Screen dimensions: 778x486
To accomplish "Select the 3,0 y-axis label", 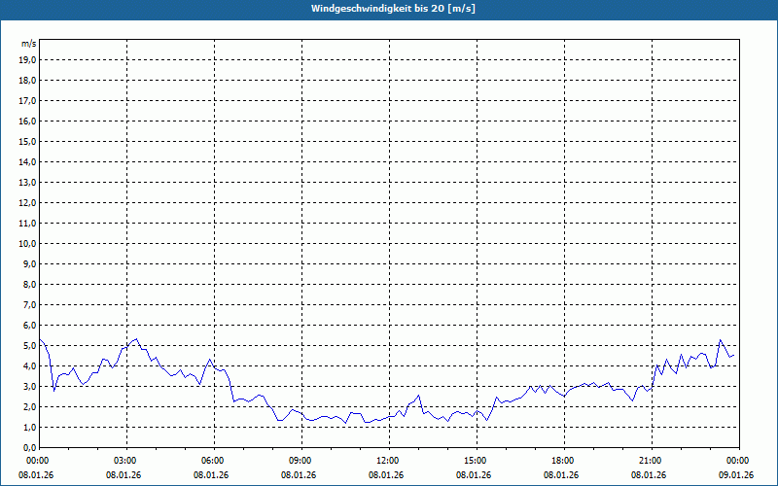I will (29, 386).
